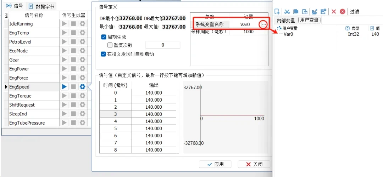Stop the Gear signal generator

tap(73, 60)
